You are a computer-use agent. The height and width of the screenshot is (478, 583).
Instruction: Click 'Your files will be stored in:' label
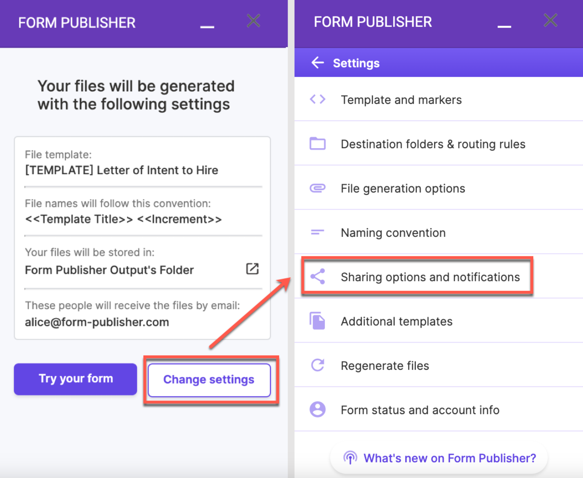click(x=90, y=252)
